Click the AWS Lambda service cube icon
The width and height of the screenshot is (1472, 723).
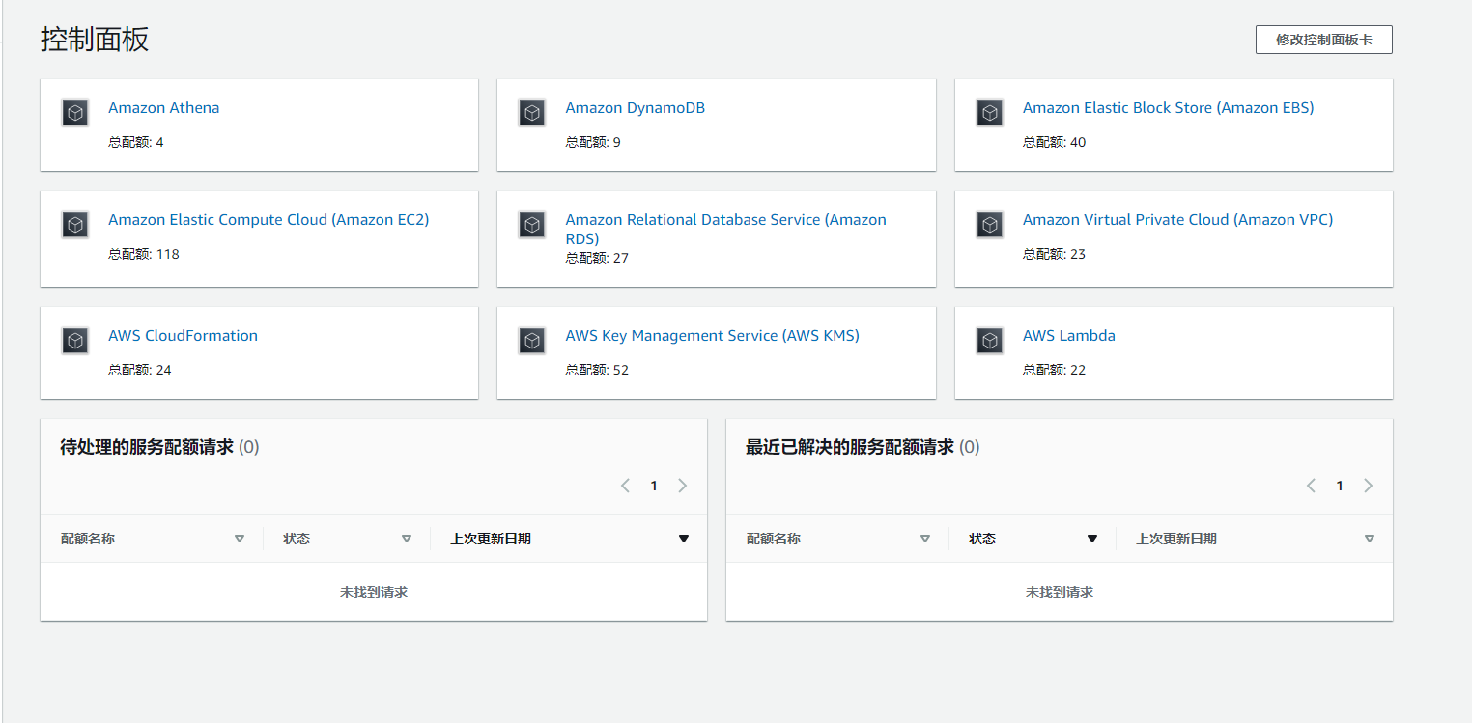pyautogui.click(x=990, y=341)
